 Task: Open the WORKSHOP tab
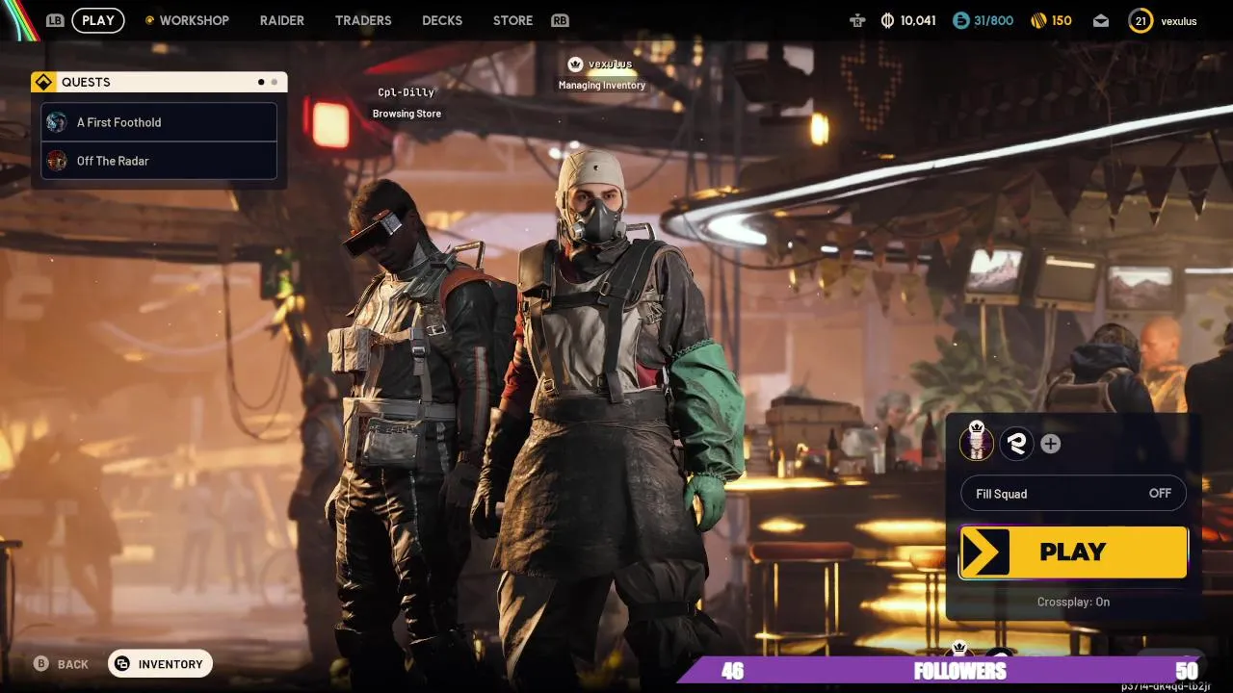click(x=194, y=20)
